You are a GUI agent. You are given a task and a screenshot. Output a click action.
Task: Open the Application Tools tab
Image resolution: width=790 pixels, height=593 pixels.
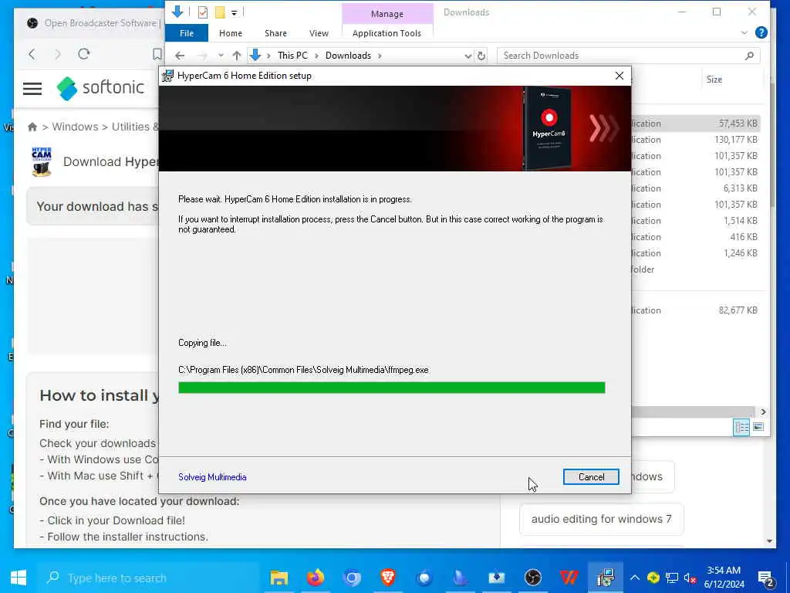pyautogui.click(x=387, y=33)
